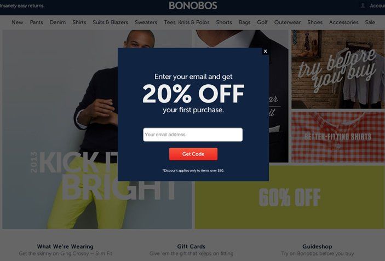Viewport: 385px width, 261px height.
Task: Select Shirts in the navigation
Action: tap(79, 22)
